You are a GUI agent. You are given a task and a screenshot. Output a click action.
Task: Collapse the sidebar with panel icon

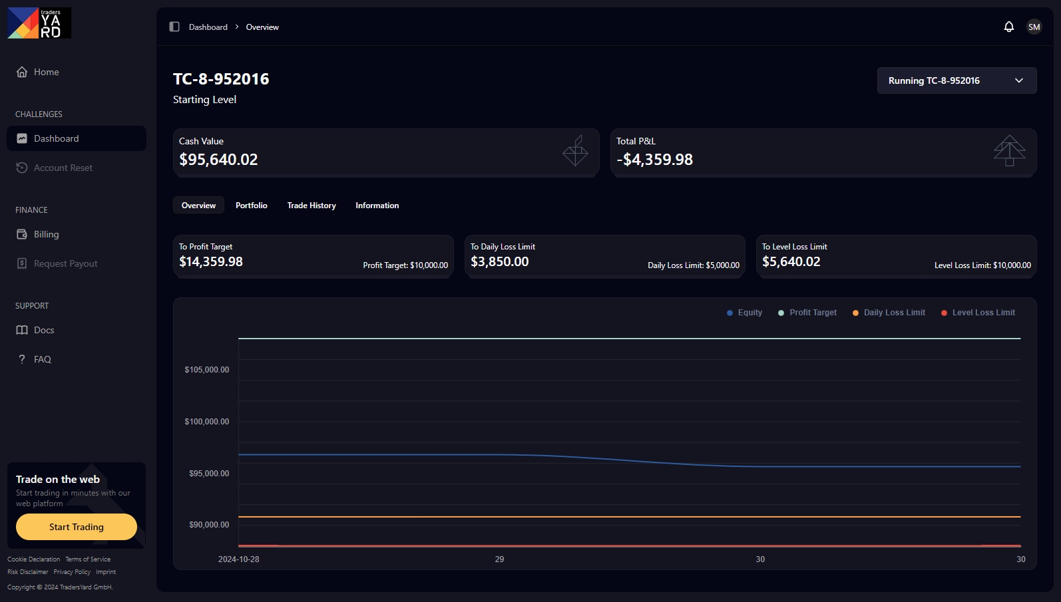click(174, 27)
